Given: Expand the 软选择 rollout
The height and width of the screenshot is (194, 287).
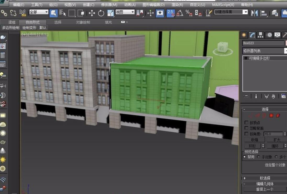Looking at the screenshot, I should pos(265,178).
